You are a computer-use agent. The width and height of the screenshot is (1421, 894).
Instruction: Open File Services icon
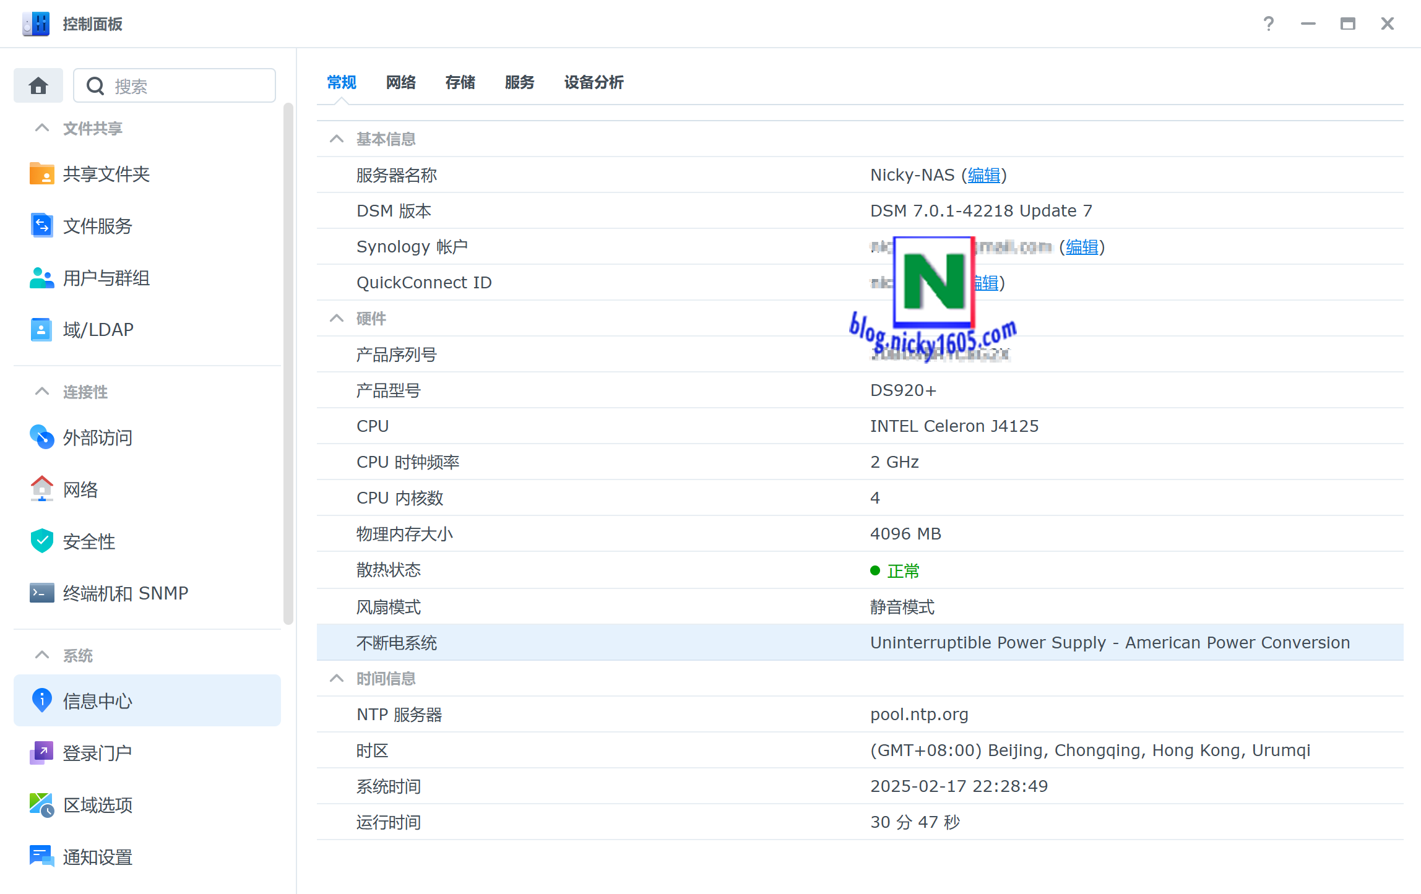(41, 226)
